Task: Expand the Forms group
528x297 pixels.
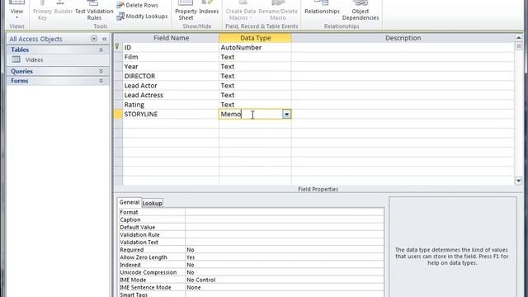Action: point(101,81)
